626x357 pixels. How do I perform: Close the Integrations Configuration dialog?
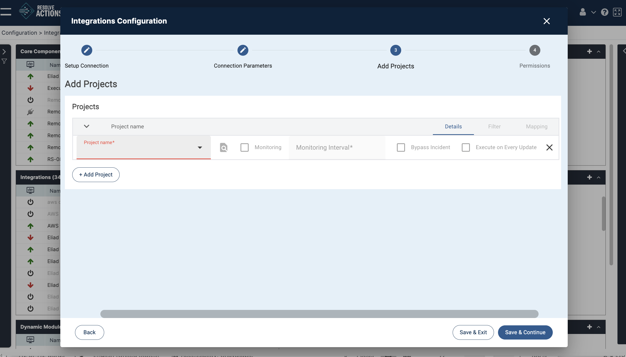[x=547, y=21]
